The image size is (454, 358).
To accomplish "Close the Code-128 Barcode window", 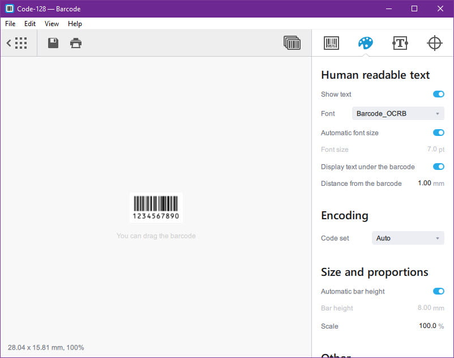I will coord(440,8).
